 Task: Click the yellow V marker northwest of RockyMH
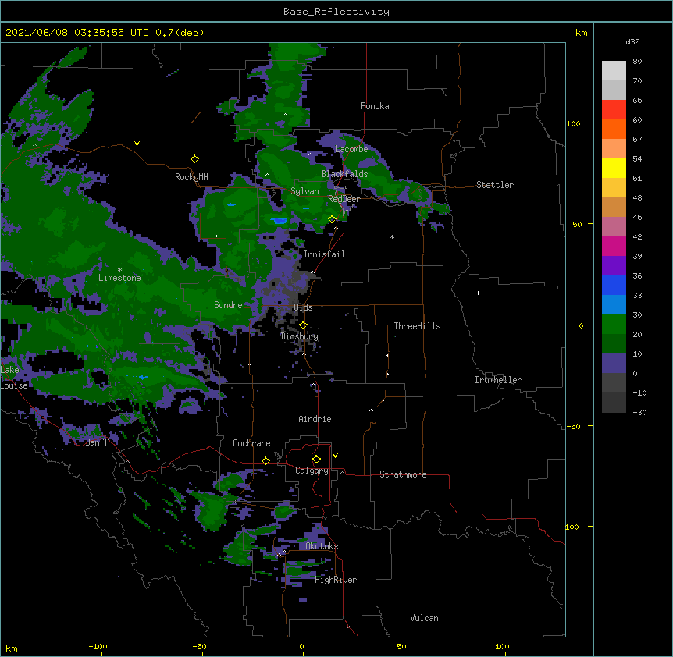click(137, 144)
